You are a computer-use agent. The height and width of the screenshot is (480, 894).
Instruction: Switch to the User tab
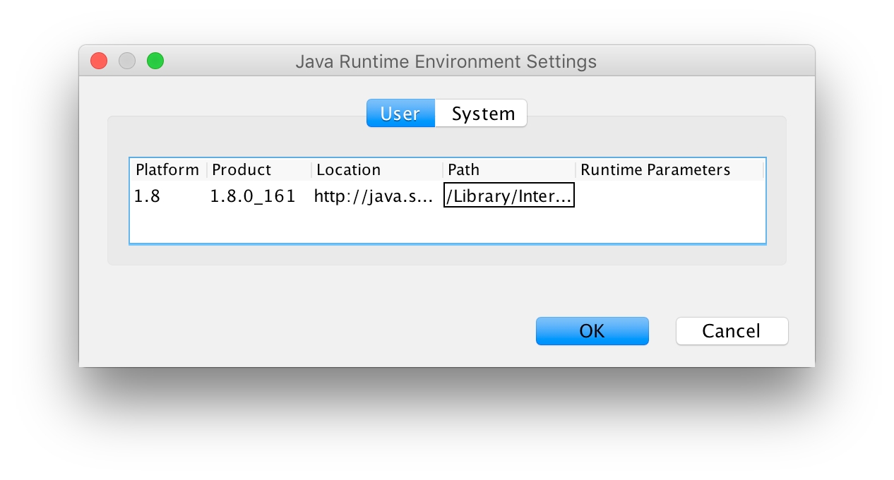[x=400, y=114]
